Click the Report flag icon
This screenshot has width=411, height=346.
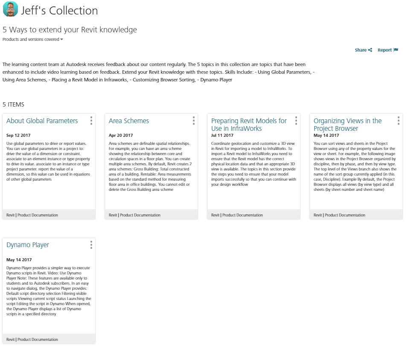(x=396, y=50)
